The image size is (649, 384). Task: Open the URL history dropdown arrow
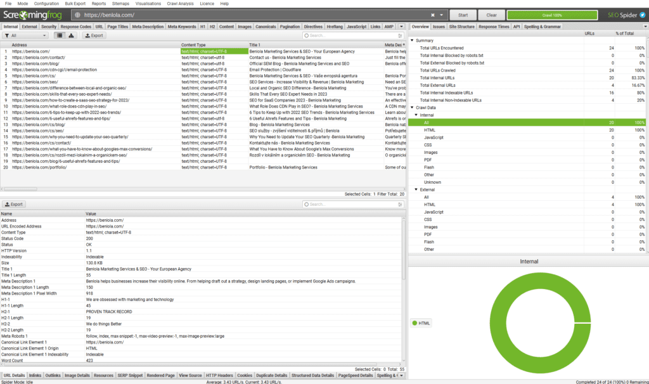point(441,15)
